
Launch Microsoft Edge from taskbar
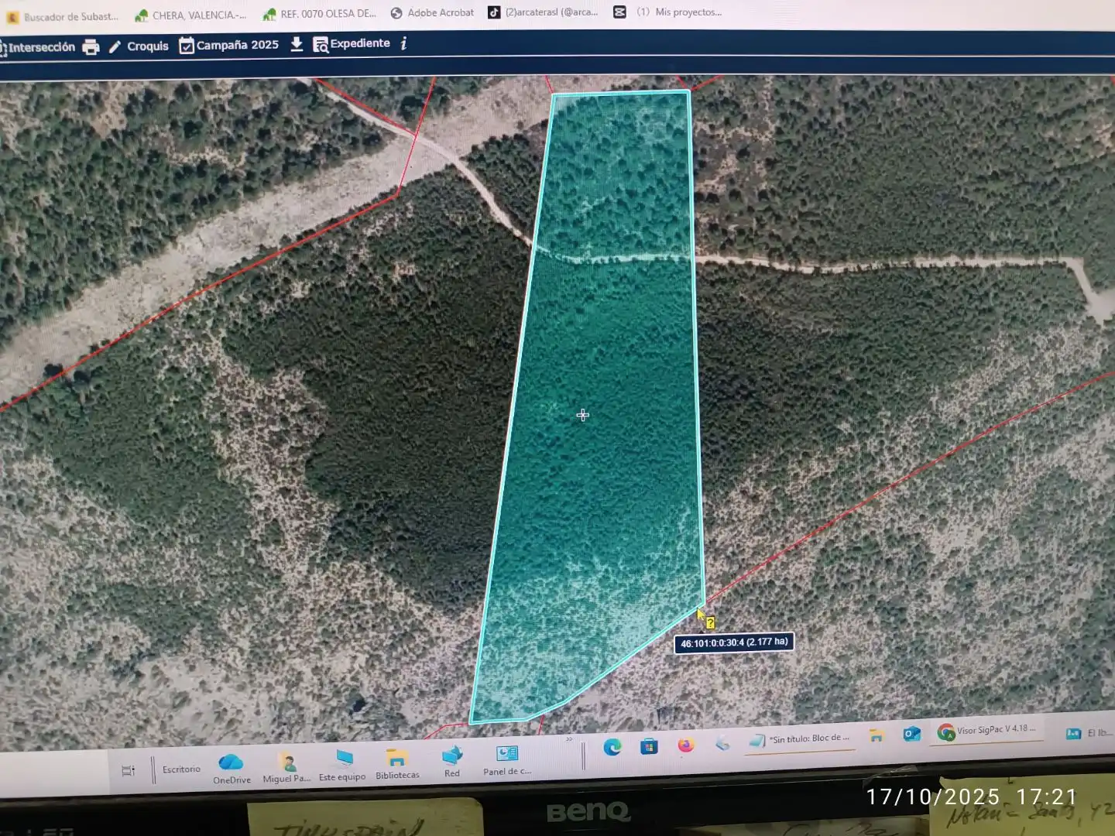click(612, 748)
